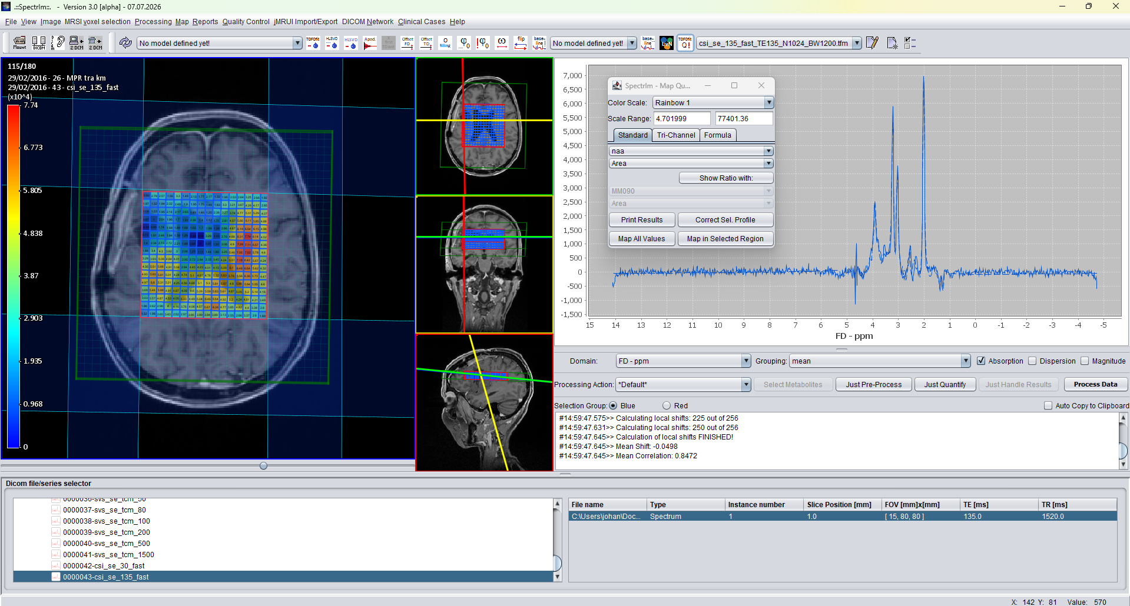Screen dimensions: 1130x606
Task: Switch to the Tri-Channel tab
Action: (676, 135)
